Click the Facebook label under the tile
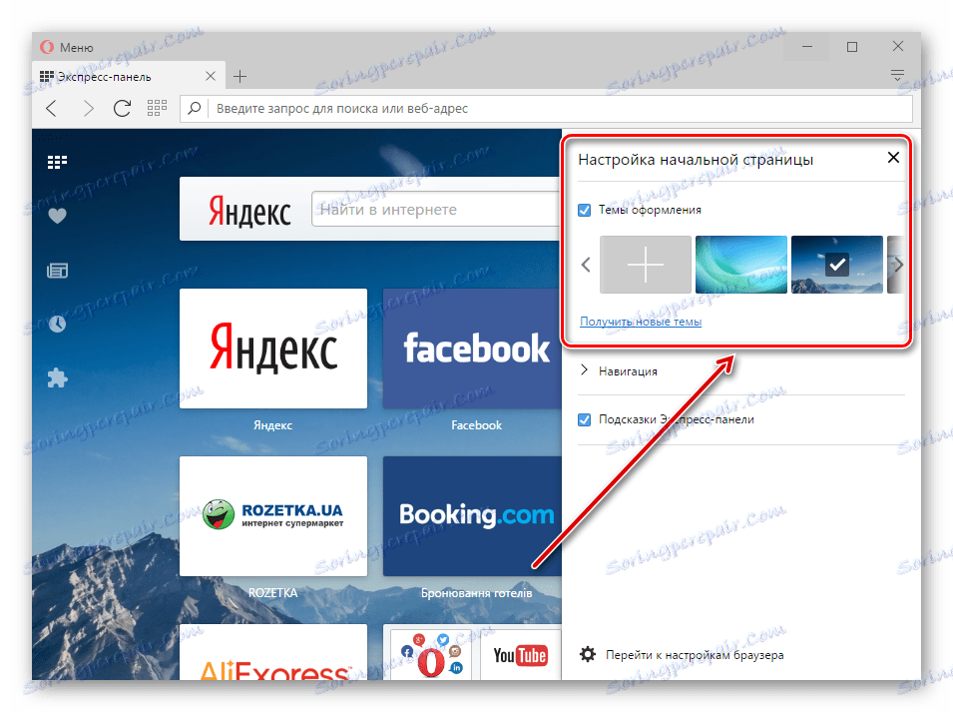 pyautogui.click(x=477, y=425)
